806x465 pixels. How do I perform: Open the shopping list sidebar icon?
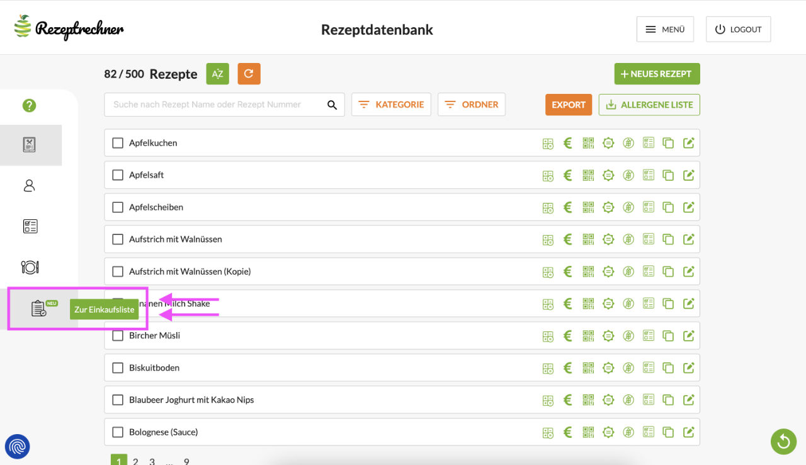39,308
